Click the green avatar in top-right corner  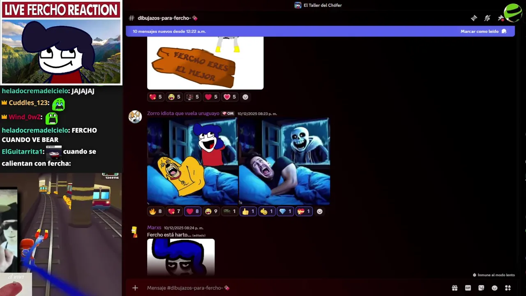click(513, 12)
